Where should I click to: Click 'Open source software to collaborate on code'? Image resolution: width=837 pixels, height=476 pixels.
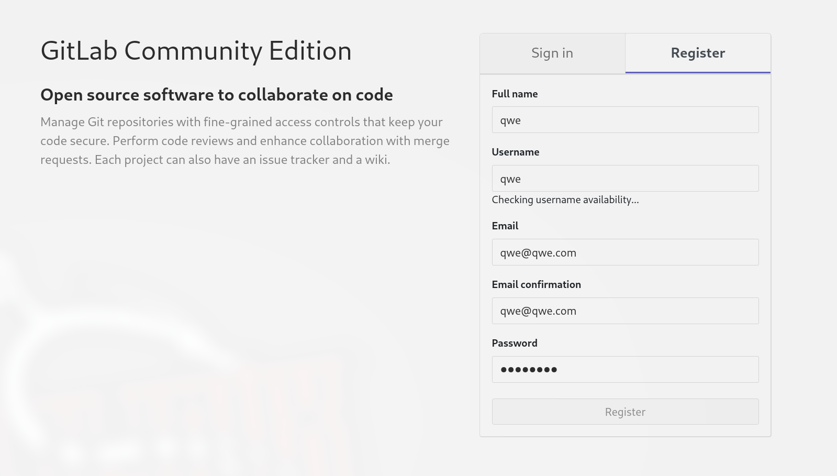tap(217, 95)
